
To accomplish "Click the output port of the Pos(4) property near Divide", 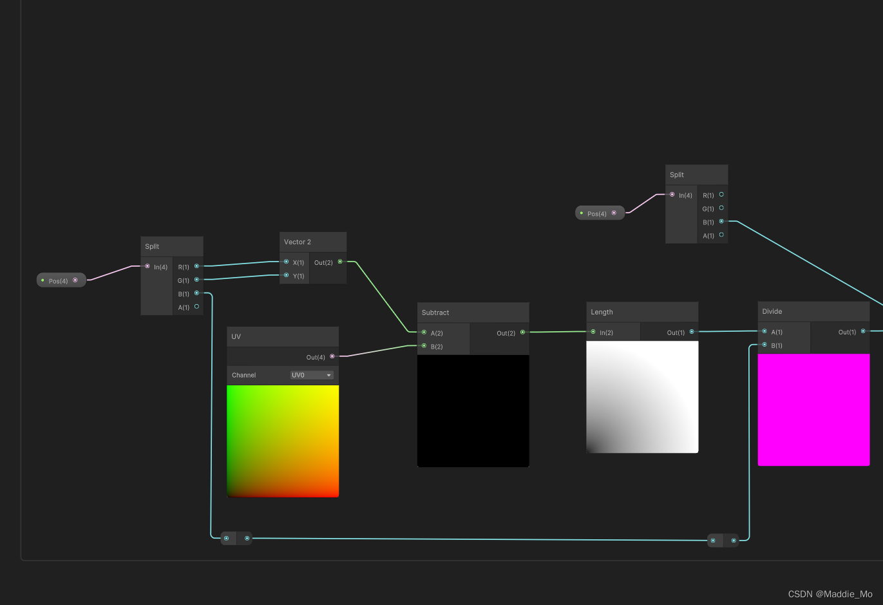I will click(614, 213).
